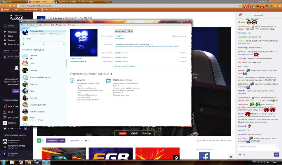Click the calendar icon for Подписка на планы
The image size is (282, 165).
point(109,81)
